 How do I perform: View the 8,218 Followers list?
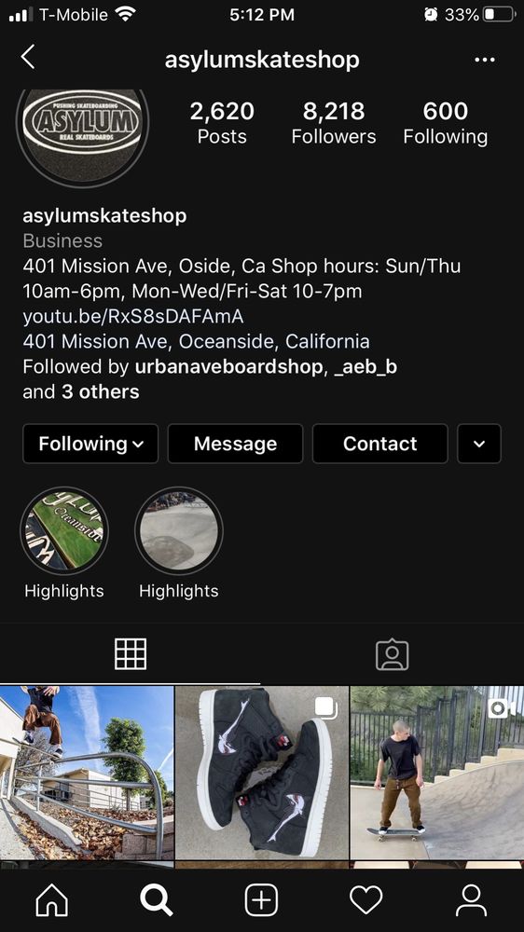tap(334, 122)
